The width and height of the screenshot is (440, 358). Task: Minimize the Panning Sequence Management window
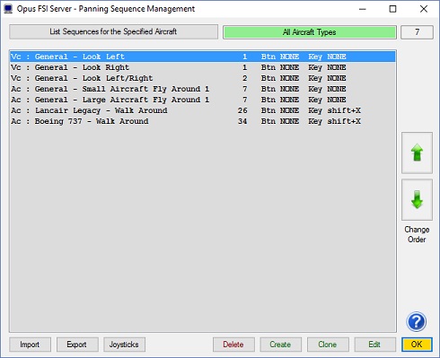363,9
